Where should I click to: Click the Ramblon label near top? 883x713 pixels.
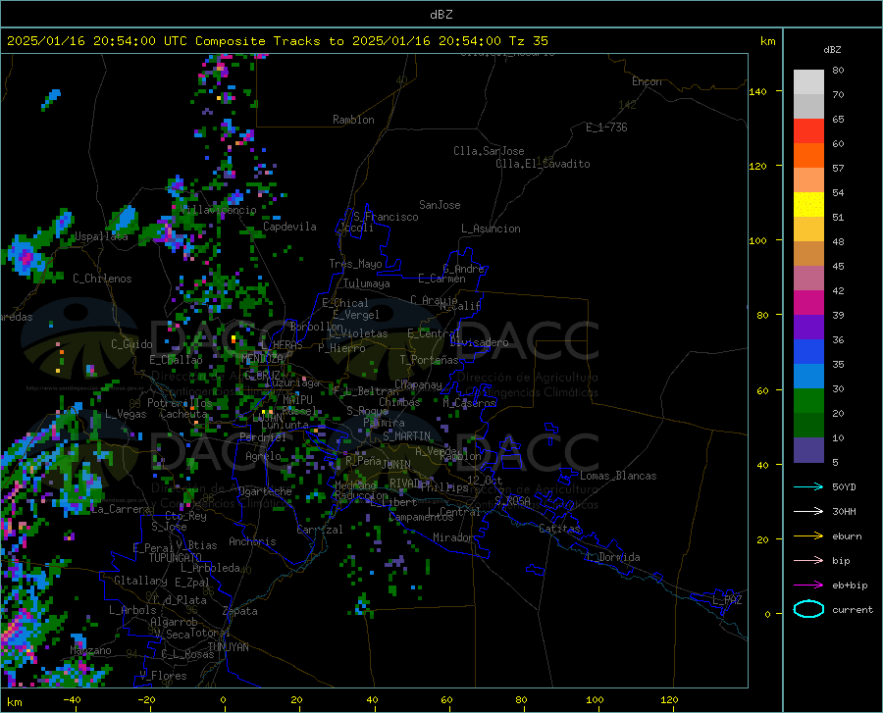tap(353, 120)
